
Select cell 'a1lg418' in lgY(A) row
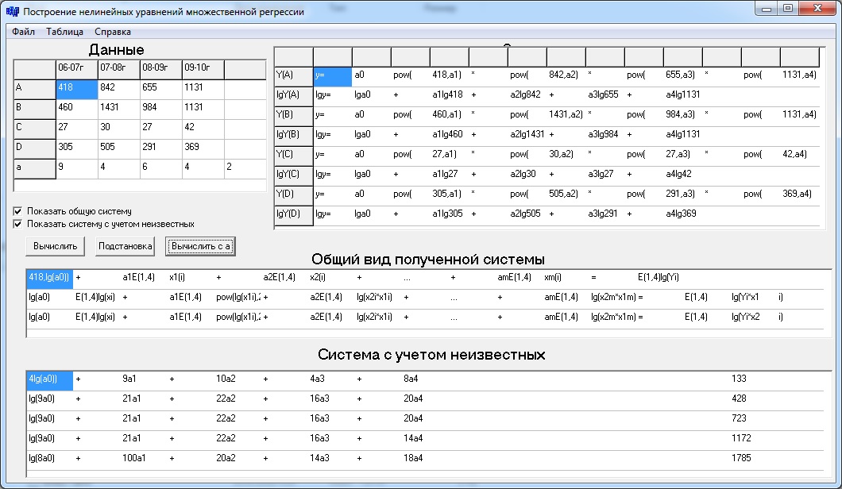point(450,97)
